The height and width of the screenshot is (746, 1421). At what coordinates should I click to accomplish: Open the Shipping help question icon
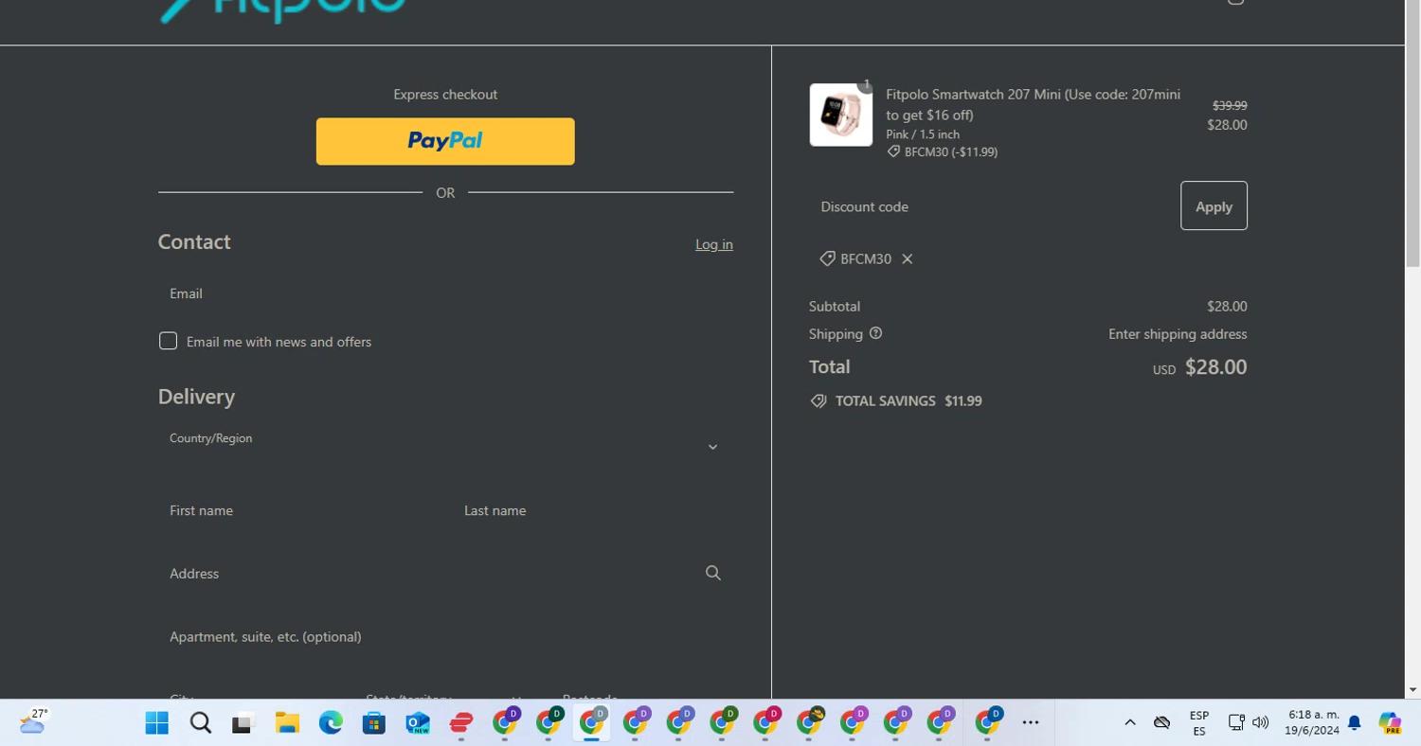point(875,333)
